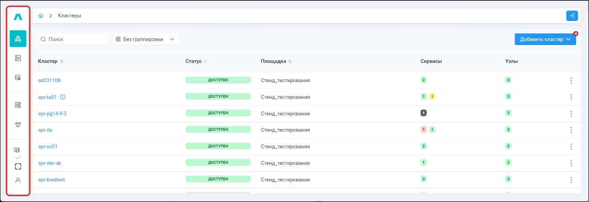Screen dimensions: 589x202
Task: Open the Clusters section in the sidebar
Action: pyautogui.click(x=18, y=39)
